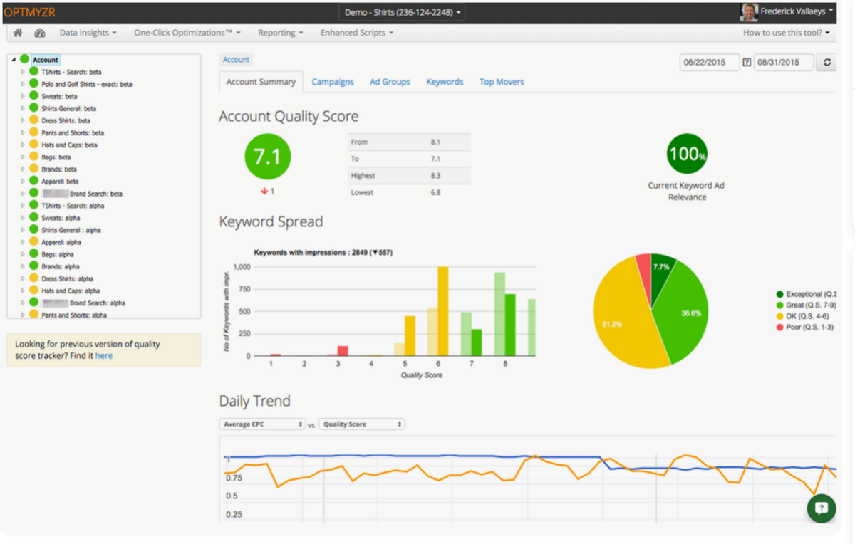855x544 pixels.
Task: Expand Hats and Caps: beta node
Action: [23, 145]
